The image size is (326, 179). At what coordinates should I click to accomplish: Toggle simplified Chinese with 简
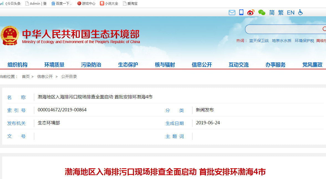tap(272, 12)
